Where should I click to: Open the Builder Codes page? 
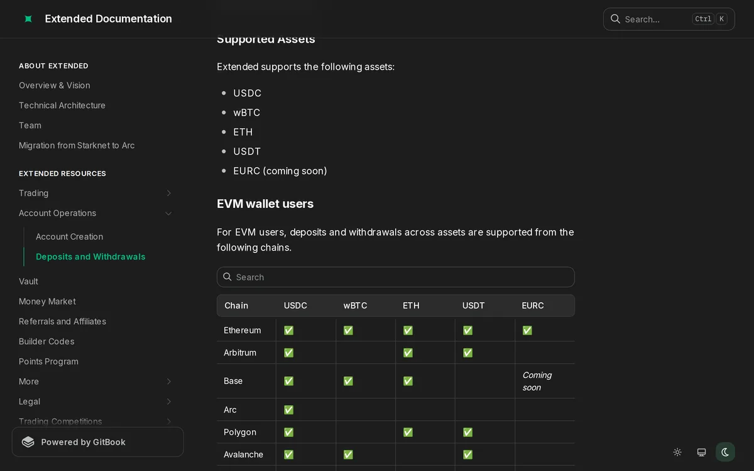(46, 342)
